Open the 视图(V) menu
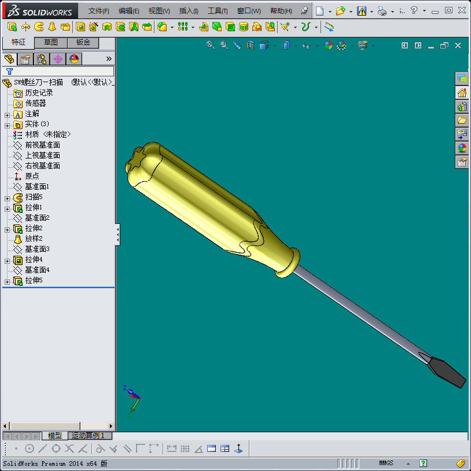This screenshot has height=471, width=471. (x=159, y=11)
